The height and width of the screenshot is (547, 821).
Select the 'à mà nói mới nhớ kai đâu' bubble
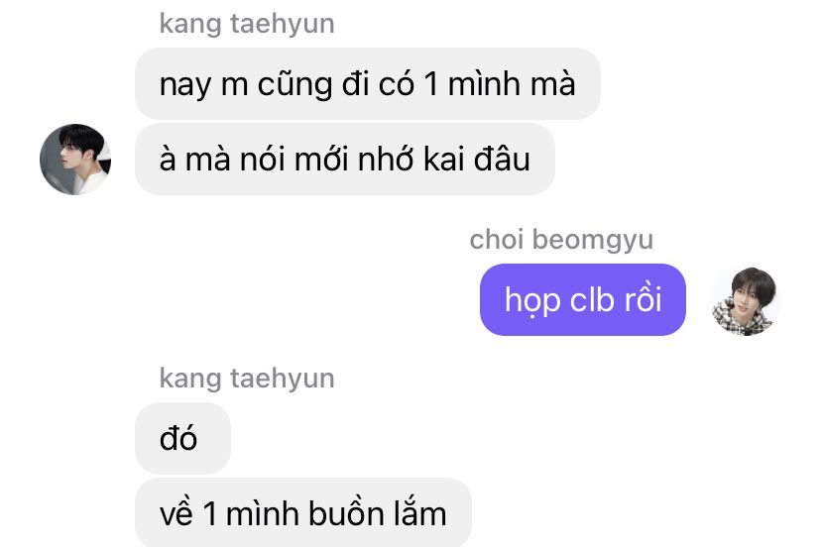pos(345,160)
